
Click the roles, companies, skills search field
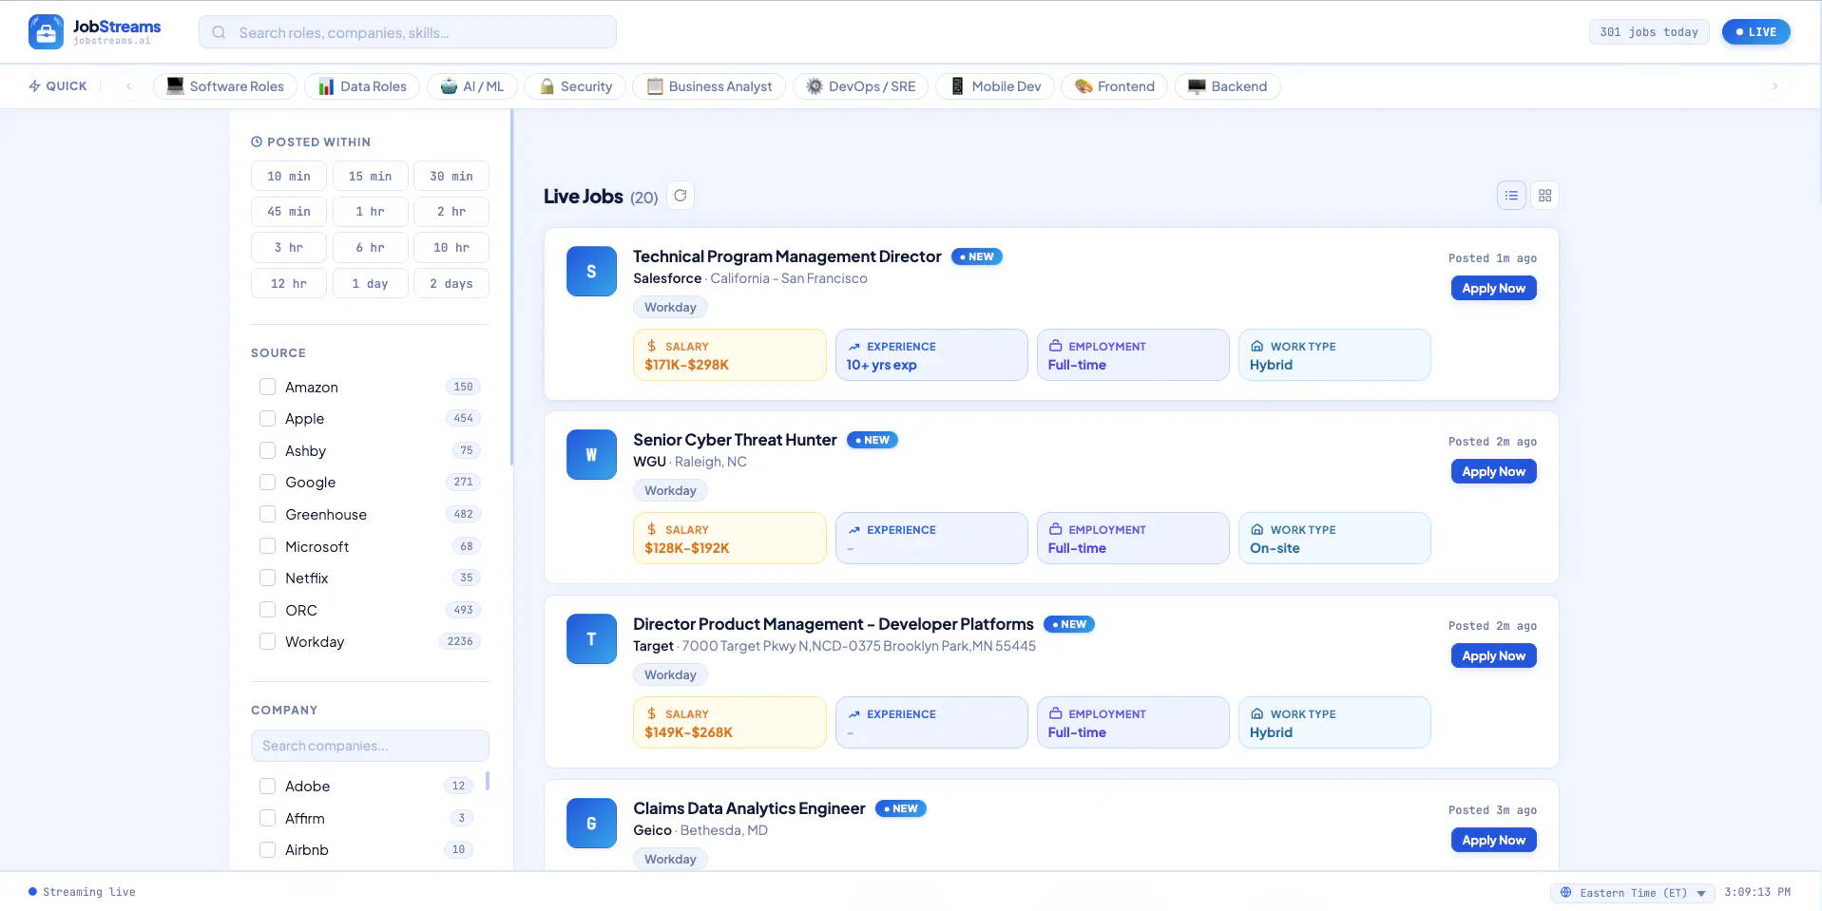pos(408,32)
